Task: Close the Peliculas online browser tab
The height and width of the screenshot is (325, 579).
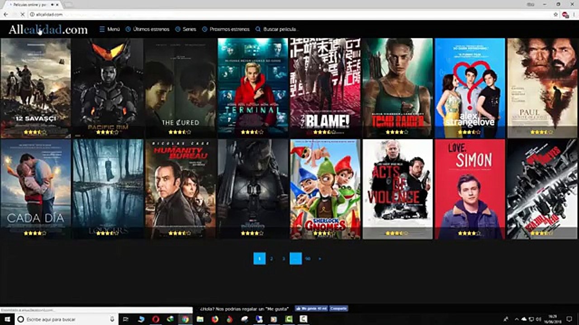Action: (x=58, y=5)
